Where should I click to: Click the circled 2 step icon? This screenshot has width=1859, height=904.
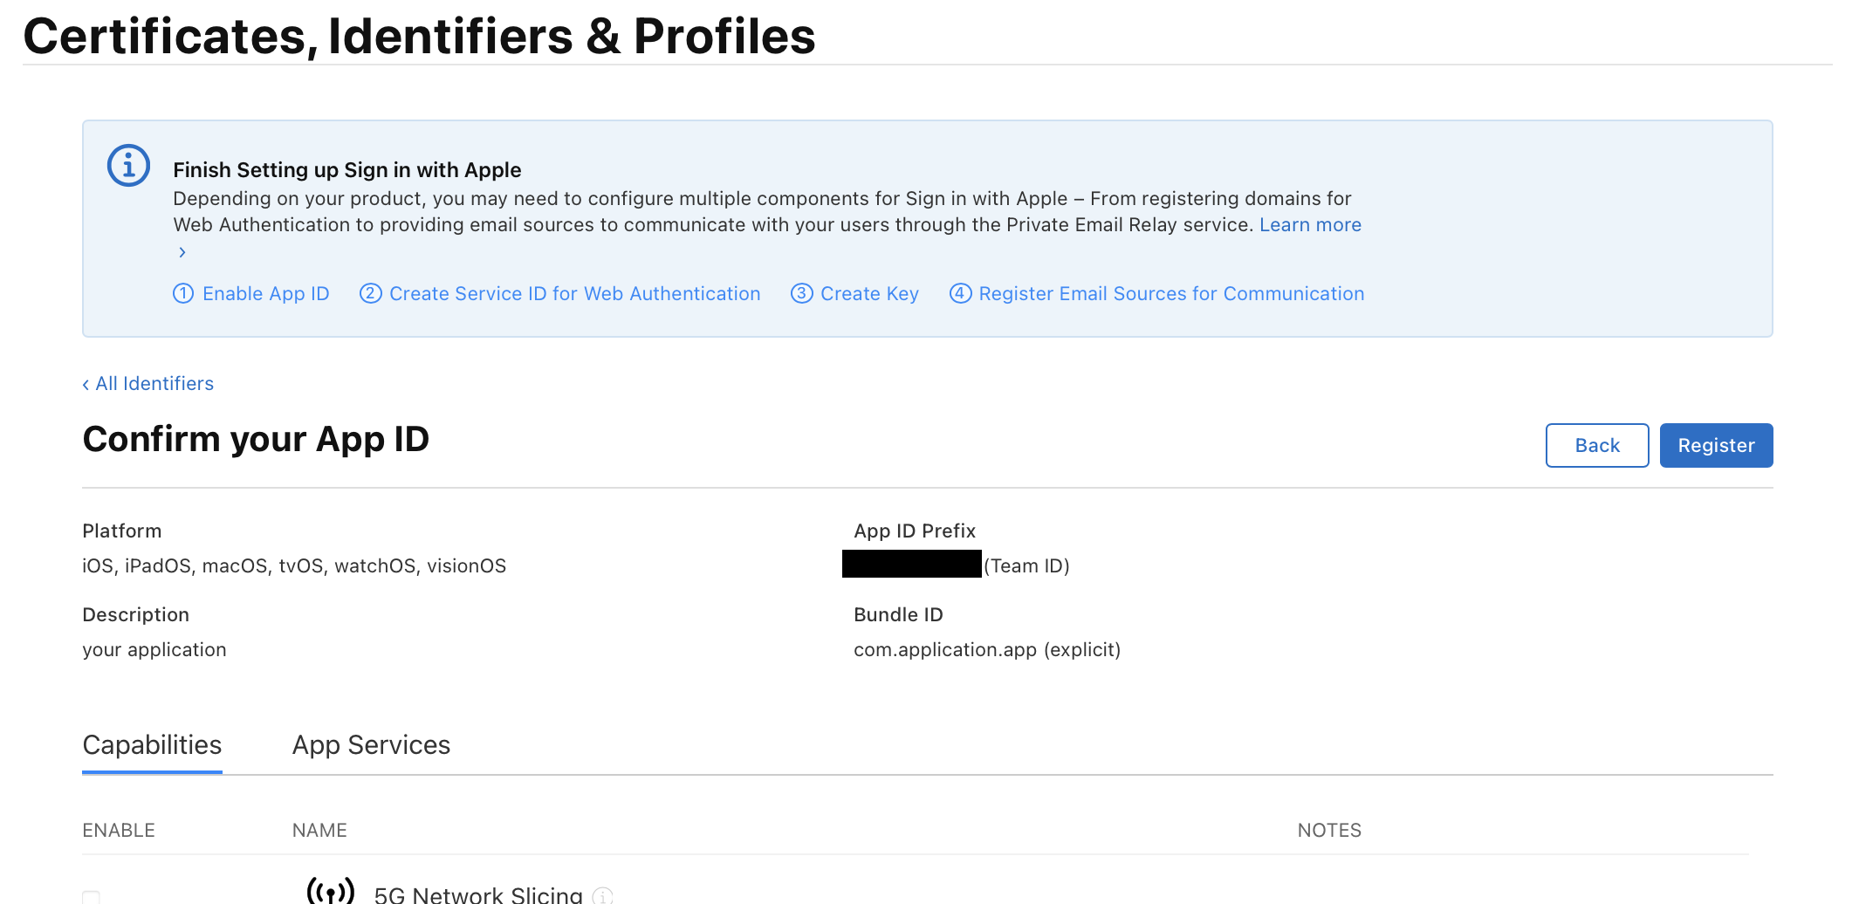pyautogui.click(x=370, y=294)
